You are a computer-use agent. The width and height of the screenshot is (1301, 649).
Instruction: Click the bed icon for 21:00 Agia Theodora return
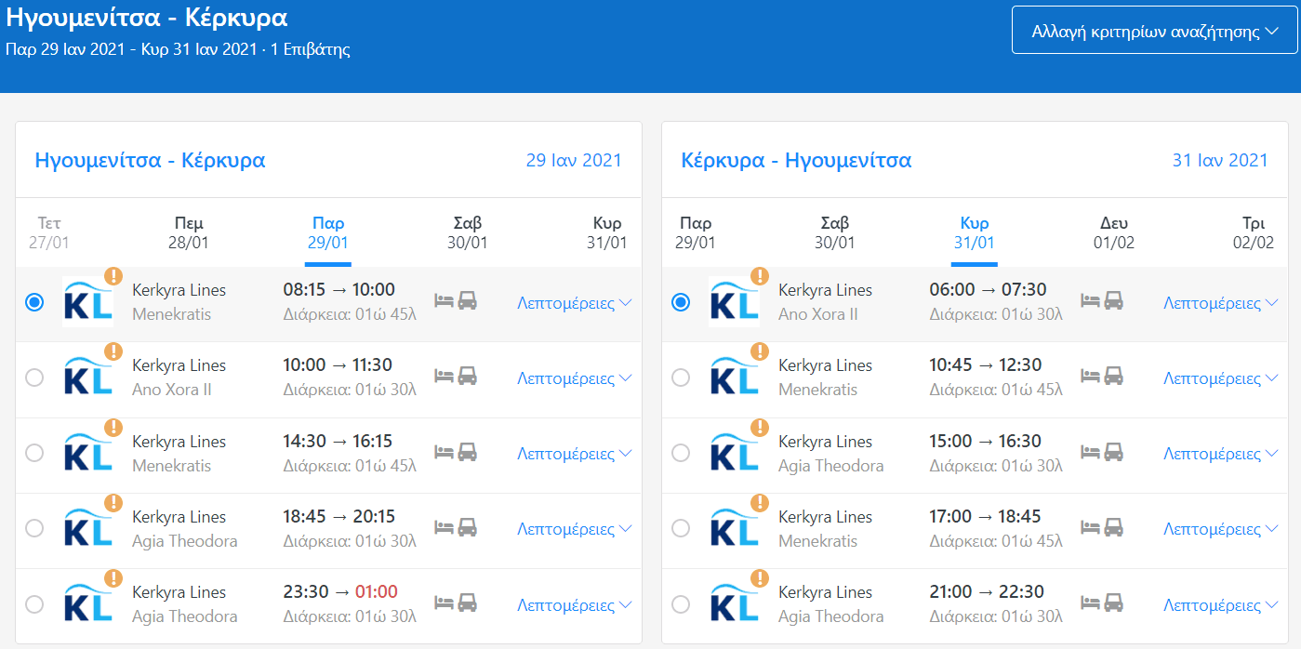[1090, 603]
